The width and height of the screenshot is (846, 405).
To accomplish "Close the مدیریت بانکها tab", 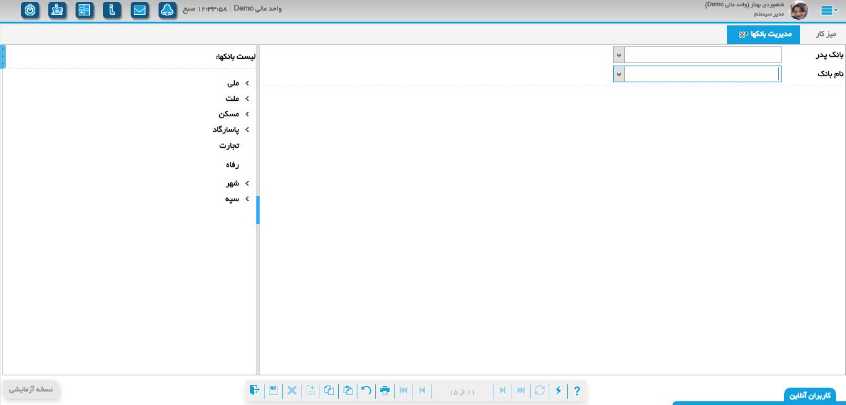I will [743, 35].
